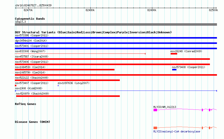Click the 82480k ruler position label
Image resolution: width=224 pixels, height=139 pixels.
tap(90, 10)
